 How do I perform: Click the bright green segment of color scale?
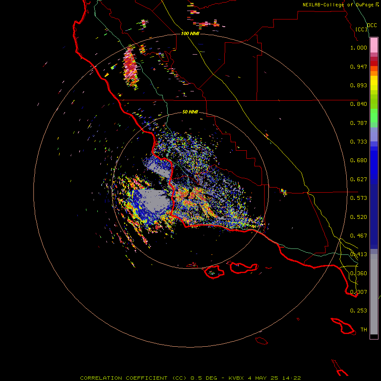point(374,116)
